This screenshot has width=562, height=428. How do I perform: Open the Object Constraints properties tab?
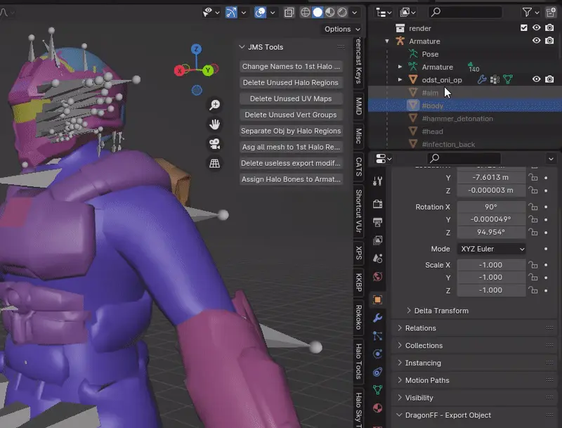coord(377,372)
